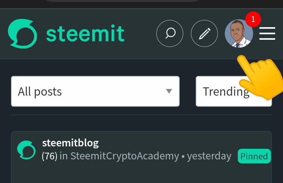Open the user profile avatar
The image size is (283, 183).
(239, 33)
